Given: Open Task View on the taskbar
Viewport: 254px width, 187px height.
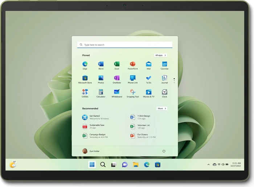Looking at the screenshot, I should [114, 164].
